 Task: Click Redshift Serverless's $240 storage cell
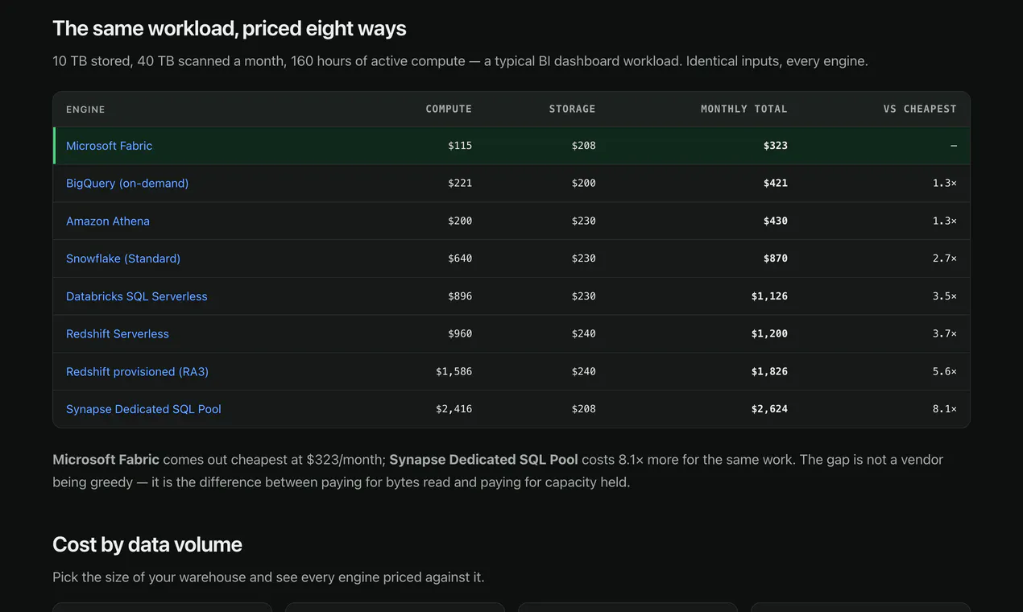(584, 333)
